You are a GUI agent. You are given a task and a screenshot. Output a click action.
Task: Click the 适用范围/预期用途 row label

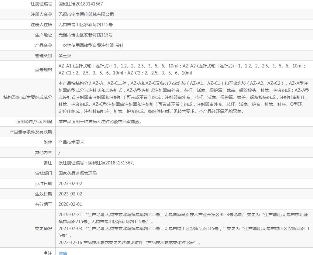click(34, 122)
